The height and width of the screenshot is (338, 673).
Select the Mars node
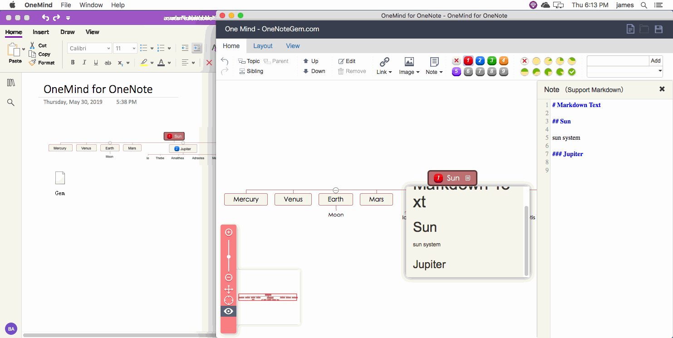click(x=376, y=199)
